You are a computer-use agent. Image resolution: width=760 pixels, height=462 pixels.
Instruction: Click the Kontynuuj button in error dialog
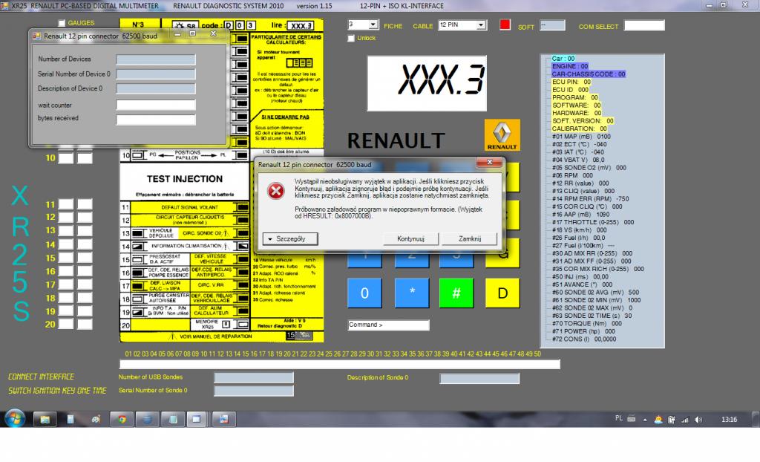[x=410, y=238]
